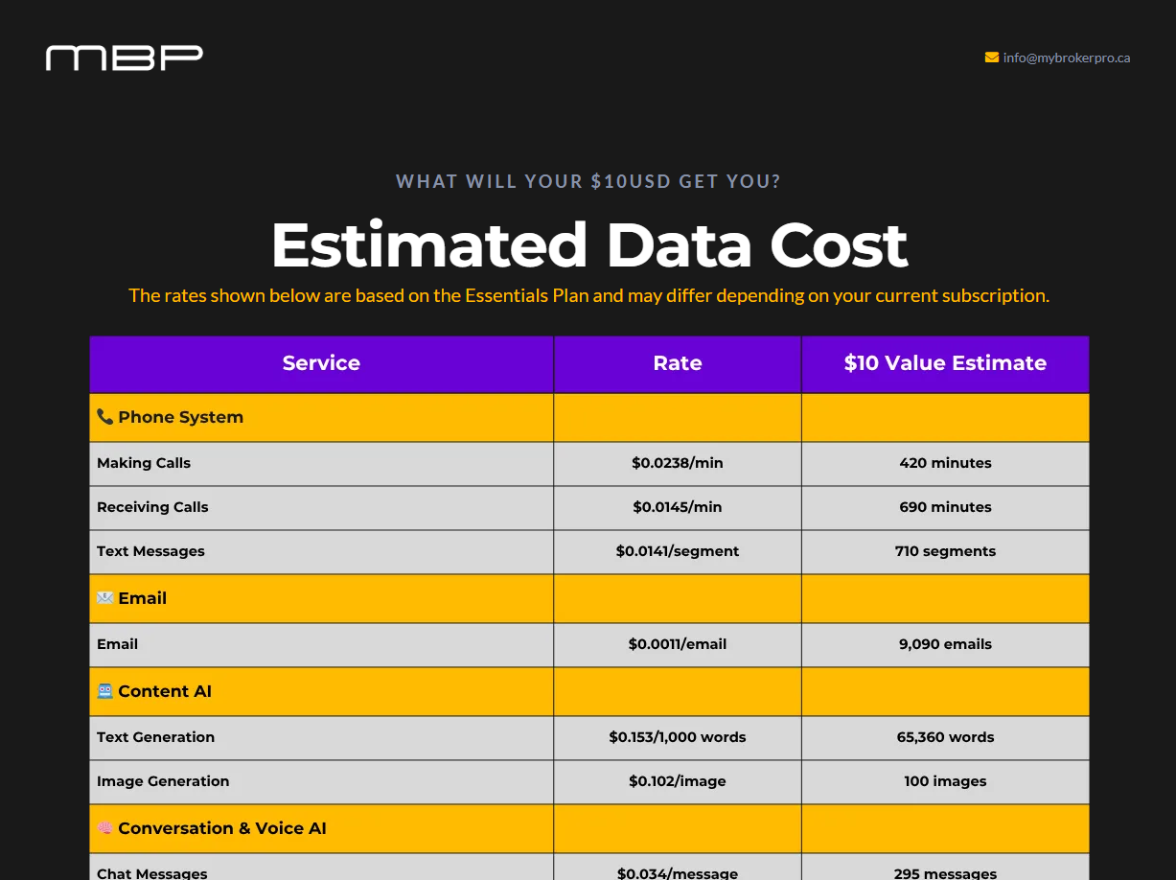Click the envelope emoji in Email row

click(x=104, y=598)
